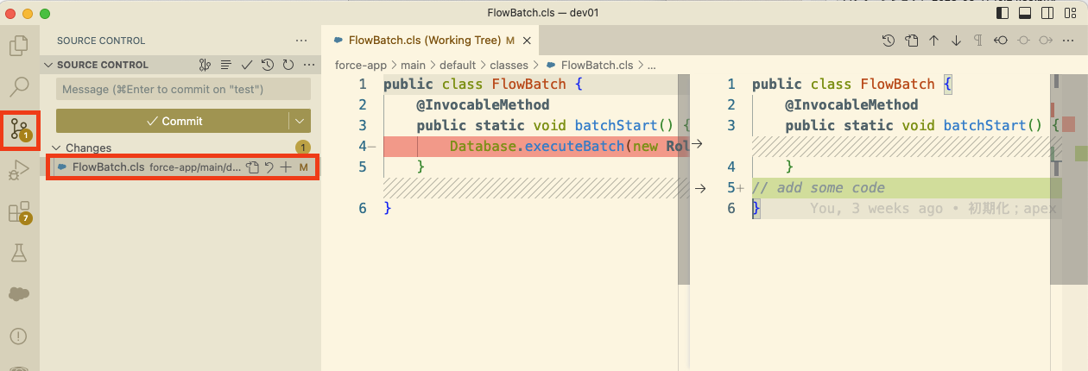The width and height of the screenshot is (1088, 371).
Task: Toggle whitespace pilcrow icon in editor toolbar
Action: pos(978,41)
